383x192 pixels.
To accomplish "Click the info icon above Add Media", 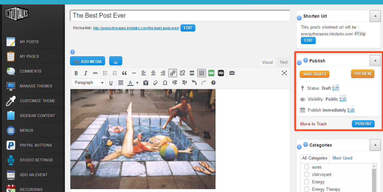I will pos(72,52).
